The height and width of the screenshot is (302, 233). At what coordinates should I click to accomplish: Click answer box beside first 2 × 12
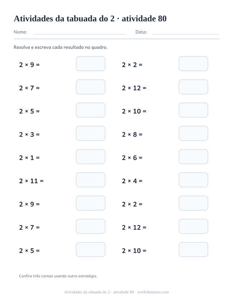click(x=193, y=87)
